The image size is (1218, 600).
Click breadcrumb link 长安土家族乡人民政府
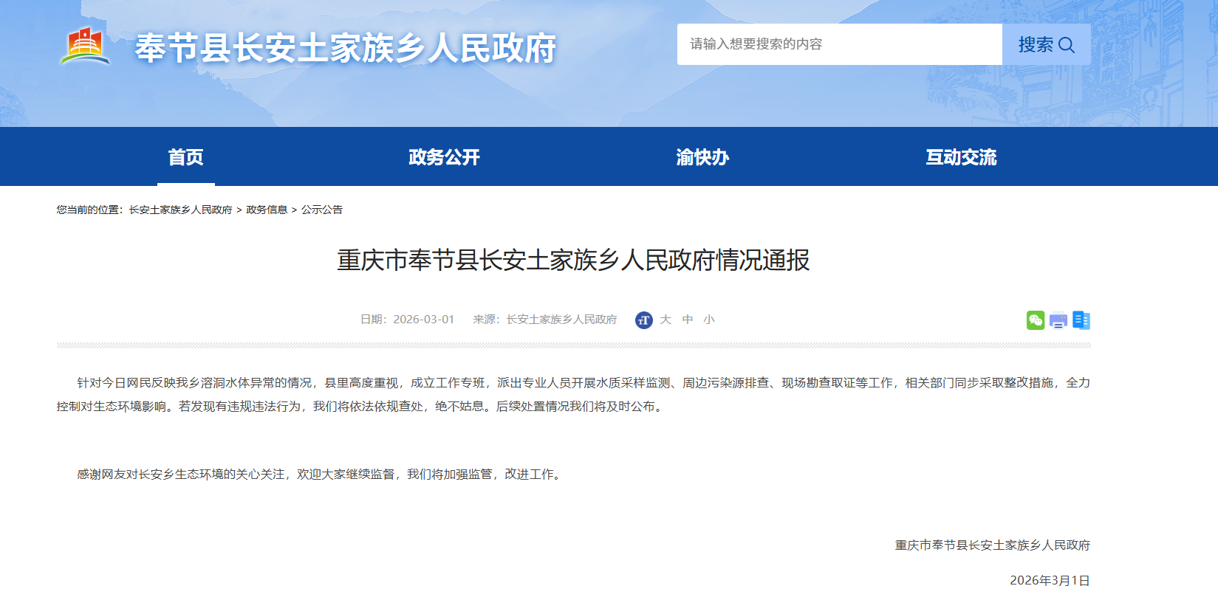click(x=180, y=210)
